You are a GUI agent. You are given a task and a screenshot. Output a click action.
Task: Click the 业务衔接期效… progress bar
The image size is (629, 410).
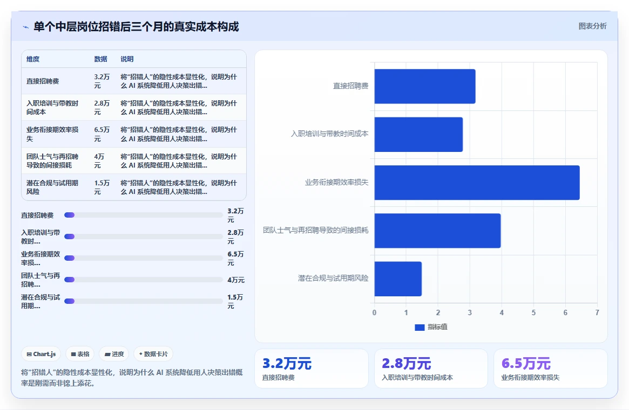(x=144, y=258)
